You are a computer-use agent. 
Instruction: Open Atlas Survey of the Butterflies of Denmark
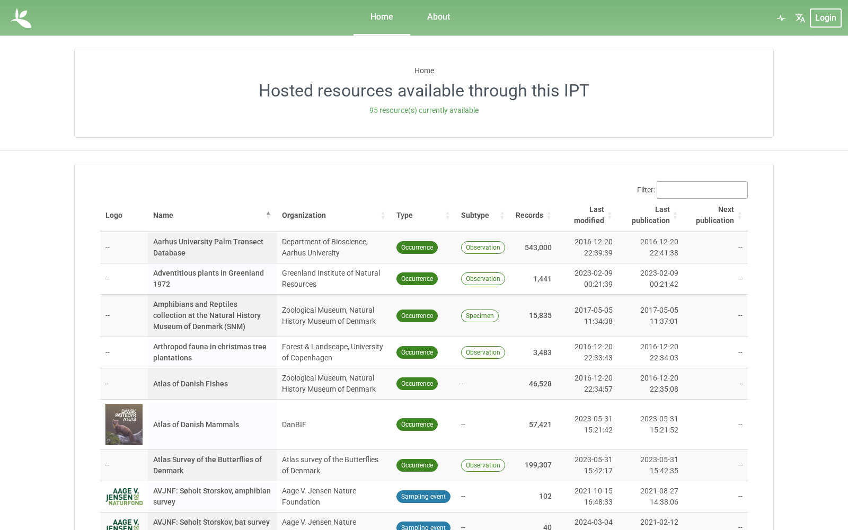[207, 465]
